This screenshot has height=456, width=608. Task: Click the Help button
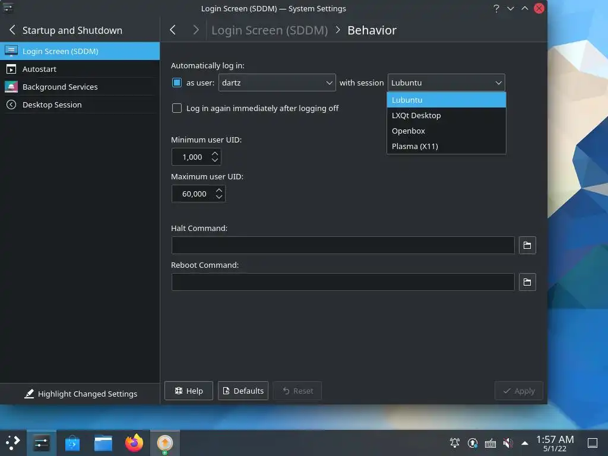tap(188, 391)
